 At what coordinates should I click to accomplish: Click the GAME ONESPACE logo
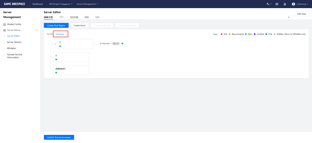[14, 4]
